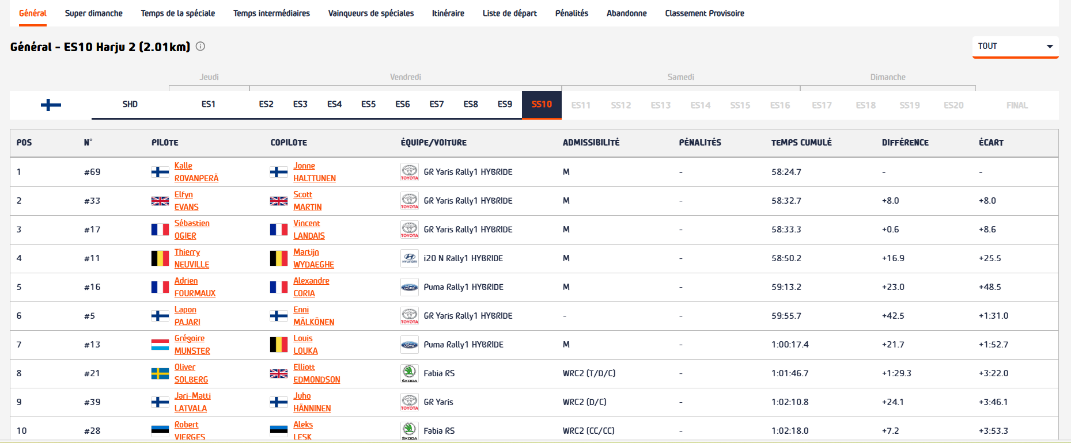
Task: Select the active SS10 stage tab
Action: (542, 105)
